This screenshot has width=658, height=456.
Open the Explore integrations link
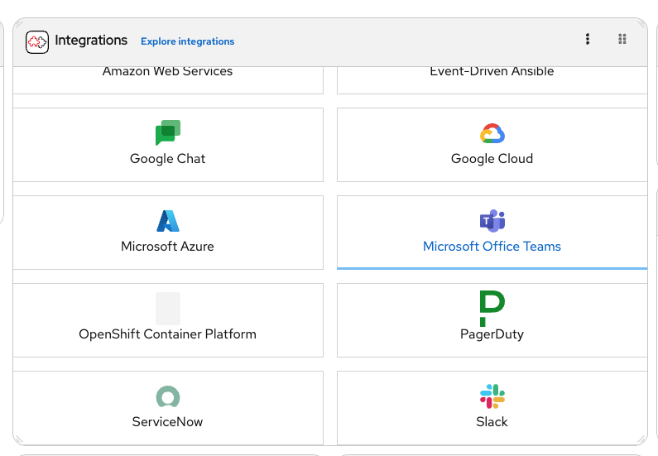pos(187,41)
